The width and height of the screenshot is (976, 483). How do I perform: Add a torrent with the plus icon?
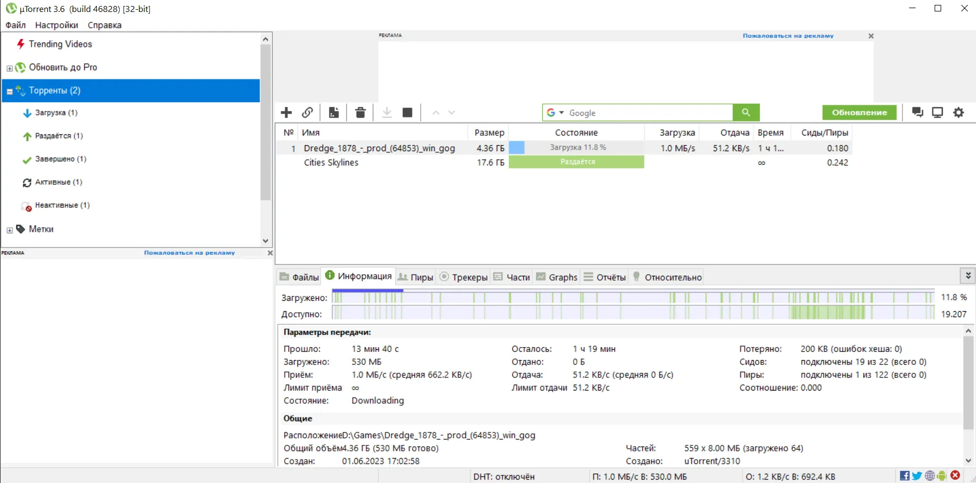point(286,113)
